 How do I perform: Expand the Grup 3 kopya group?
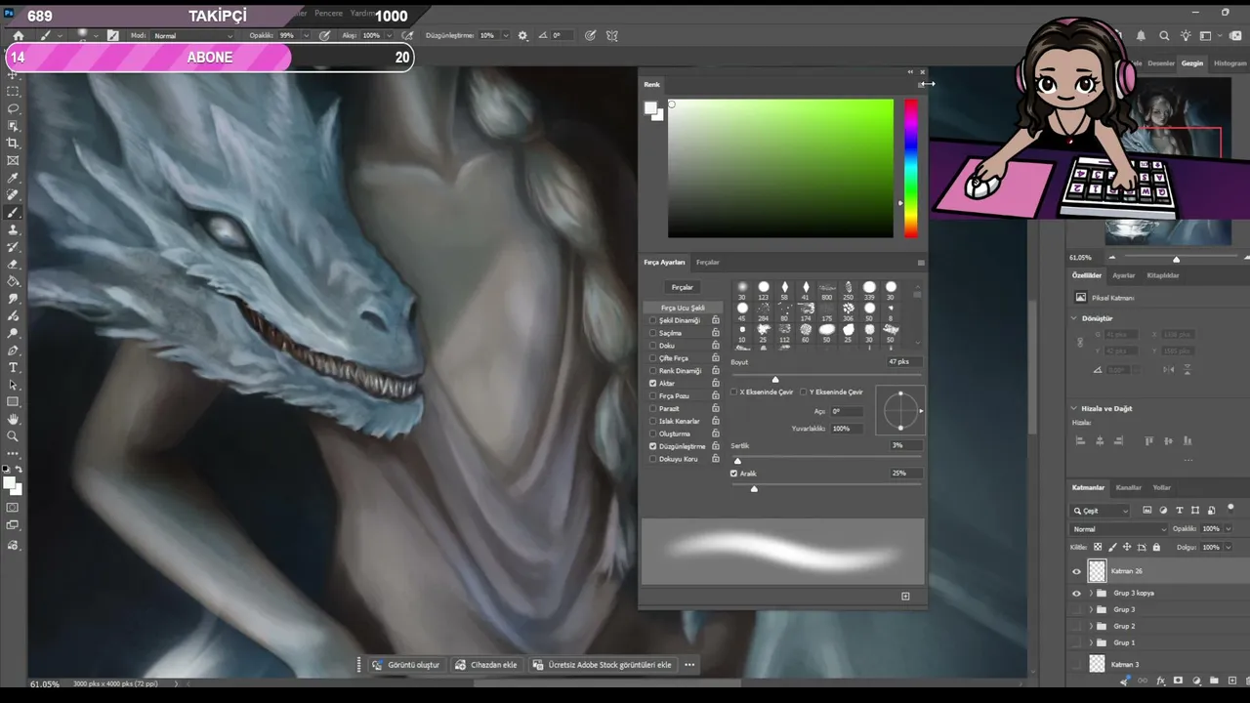click(1091, 593)
